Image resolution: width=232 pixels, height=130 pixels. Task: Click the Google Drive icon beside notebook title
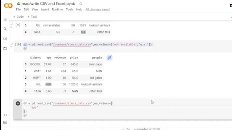pyautogui.click(x=18, y=4)
